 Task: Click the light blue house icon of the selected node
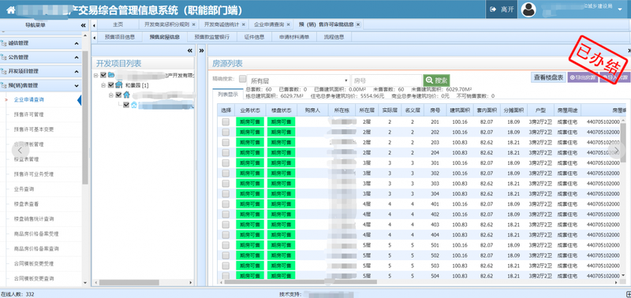point(133,105)
